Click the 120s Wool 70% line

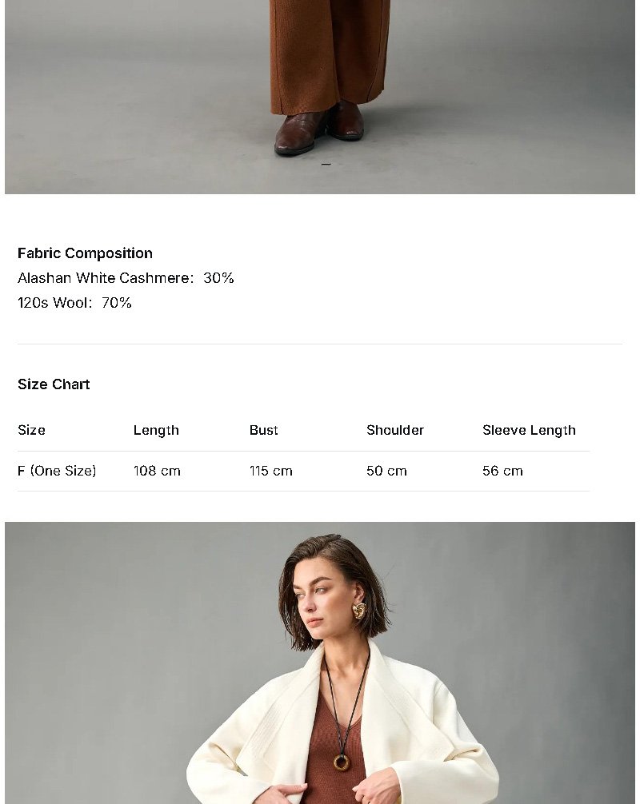[x=74, y=303]
